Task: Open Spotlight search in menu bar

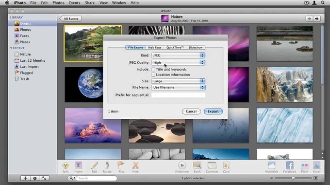Action: point(323,3)
